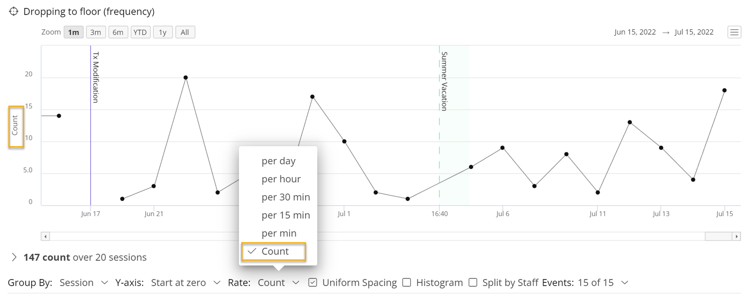Click the scrollbar right arrow

point(737,236)
